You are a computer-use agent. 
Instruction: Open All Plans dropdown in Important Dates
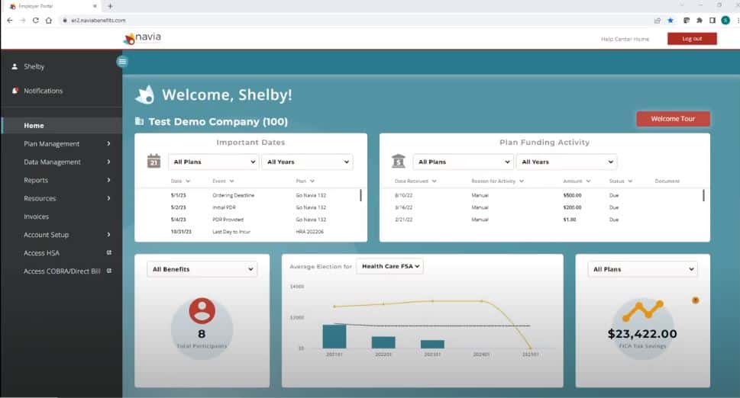[x=213, y=162]
